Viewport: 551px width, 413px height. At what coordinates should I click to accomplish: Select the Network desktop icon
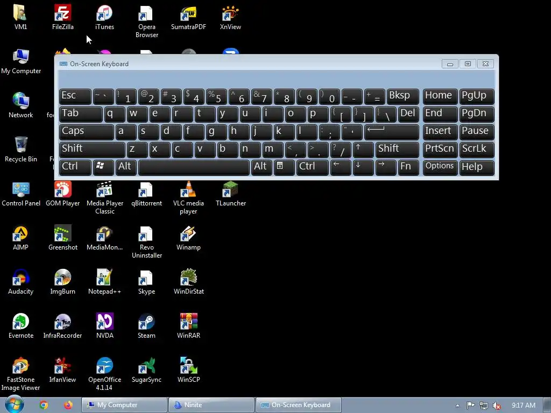[21, 105]
